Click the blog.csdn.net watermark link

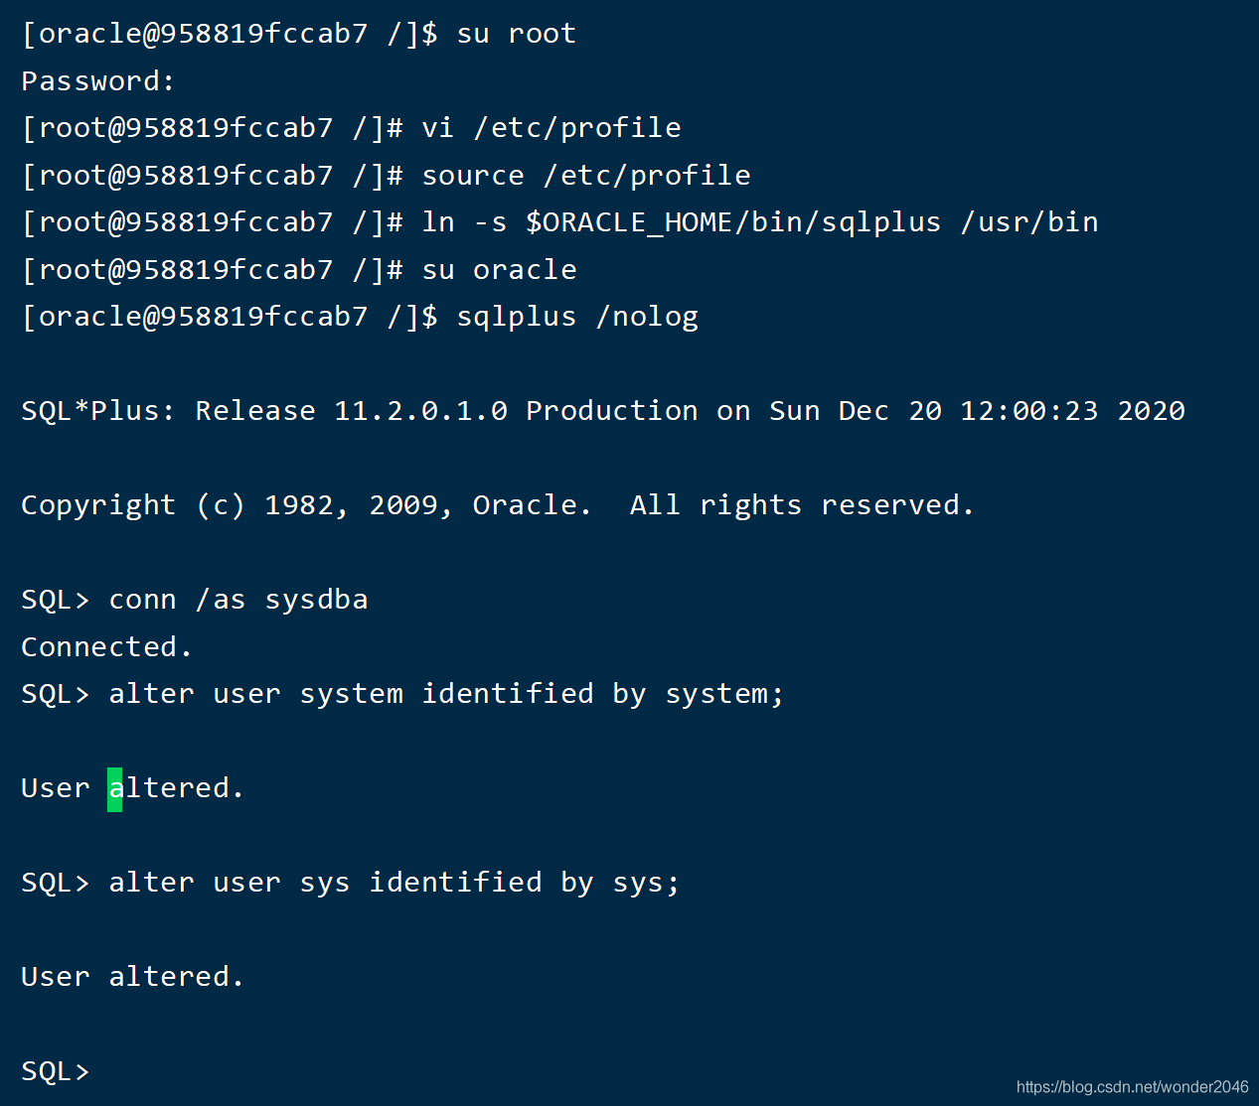(1132, 1087)
